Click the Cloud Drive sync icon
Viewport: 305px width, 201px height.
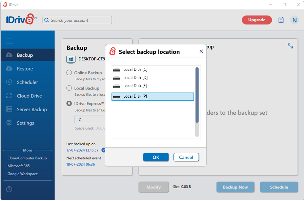coord(9,96)
